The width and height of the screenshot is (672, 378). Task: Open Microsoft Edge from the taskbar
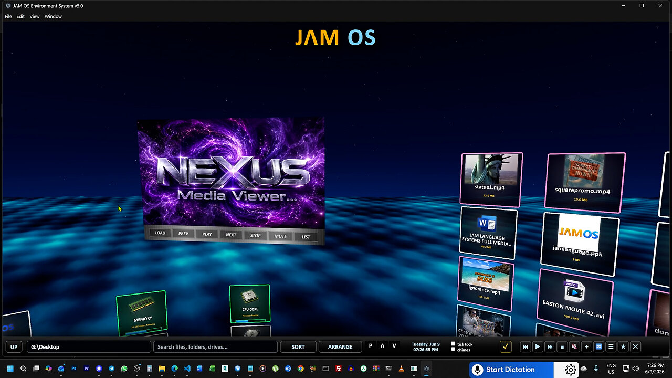pos(174,369)
